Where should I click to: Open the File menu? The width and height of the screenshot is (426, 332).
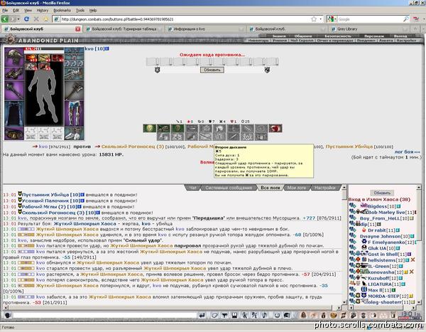pyautogui.click(x=5, y=11)
